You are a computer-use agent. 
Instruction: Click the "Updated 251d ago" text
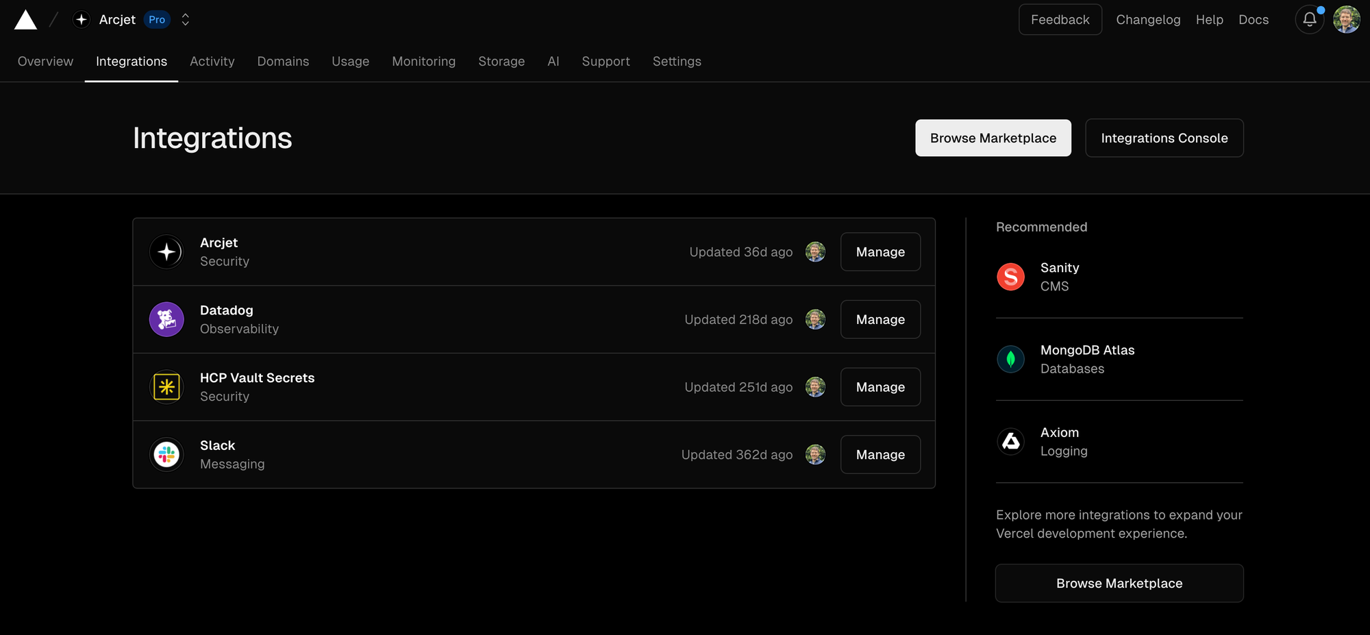[x=738, y=387]
